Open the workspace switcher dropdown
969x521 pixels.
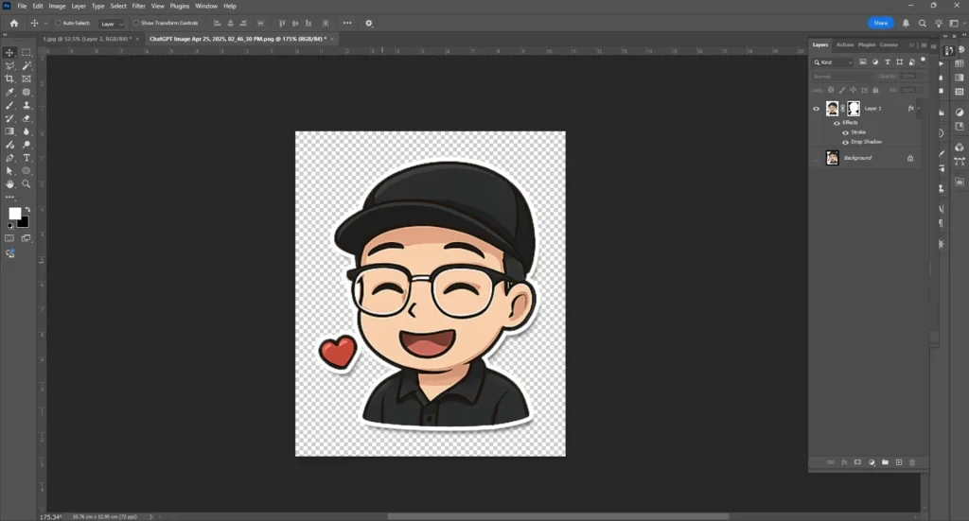pos(956,24)
